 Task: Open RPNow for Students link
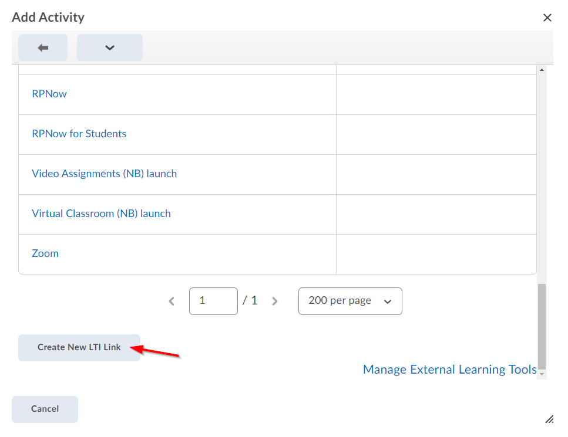pos(79,134)
